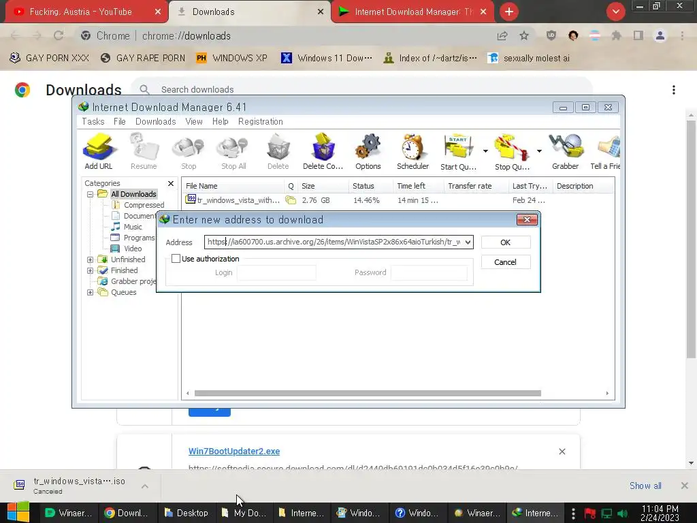Open Downloads page three-dot menu
Viewport: 697px width, 523px height.
(x=674, y=90)
